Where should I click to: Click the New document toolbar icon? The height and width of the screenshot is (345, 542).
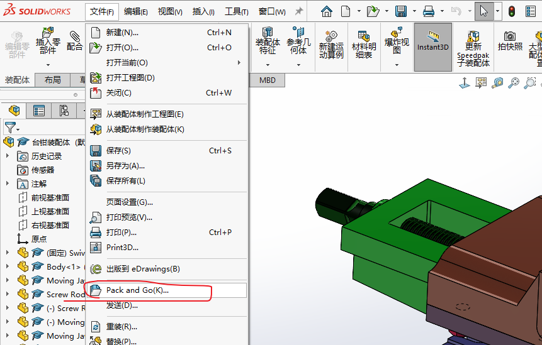(346, 11)
